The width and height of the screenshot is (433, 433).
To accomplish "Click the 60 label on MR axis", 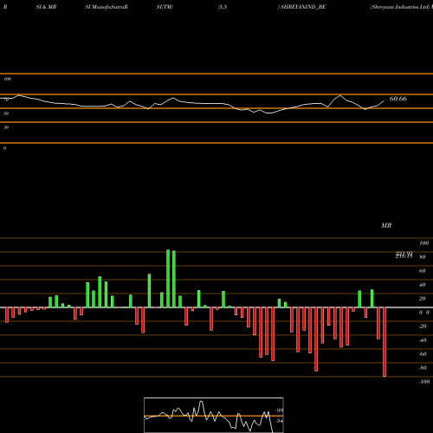I will tap(423, 271).
